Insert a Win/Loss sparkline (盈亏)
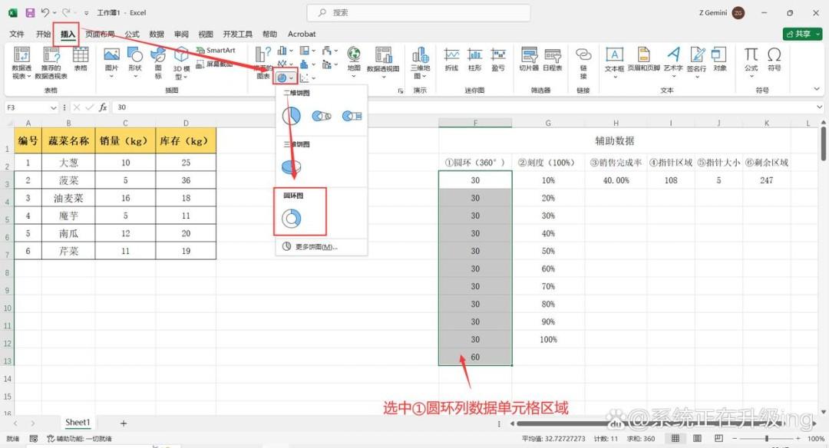829x448 pixels. (498, 59)
